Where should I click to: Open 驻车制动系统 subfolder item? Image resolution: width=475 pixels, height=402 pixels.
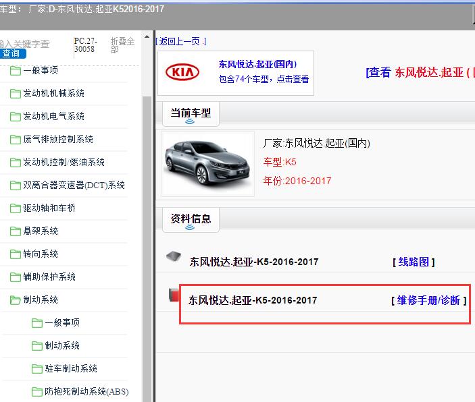pyautogui.click(x=71, y=369)
